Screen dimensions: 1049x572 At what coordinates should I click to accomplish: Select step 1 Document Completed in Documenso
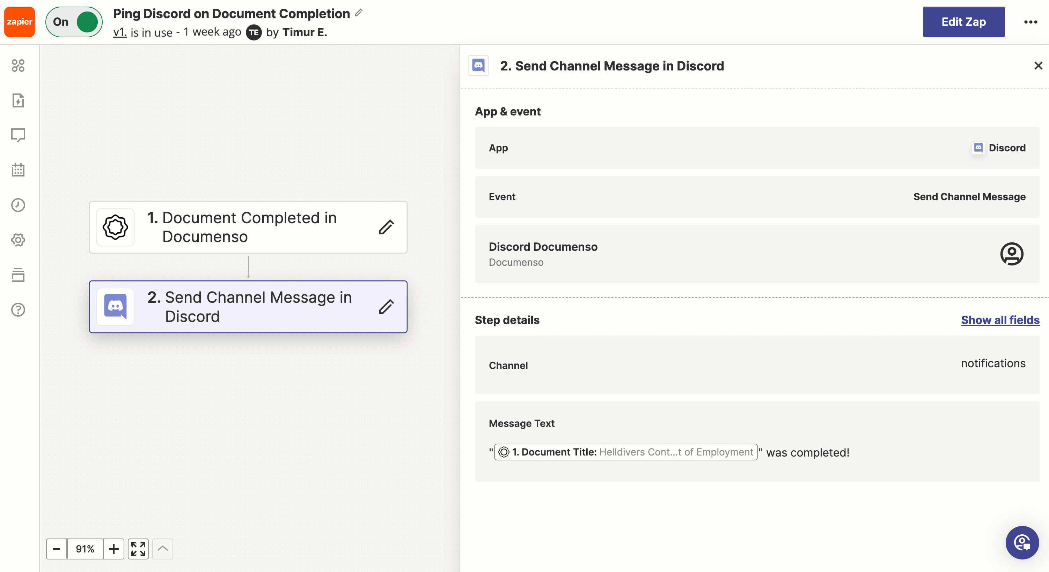(x=248, y=227)
